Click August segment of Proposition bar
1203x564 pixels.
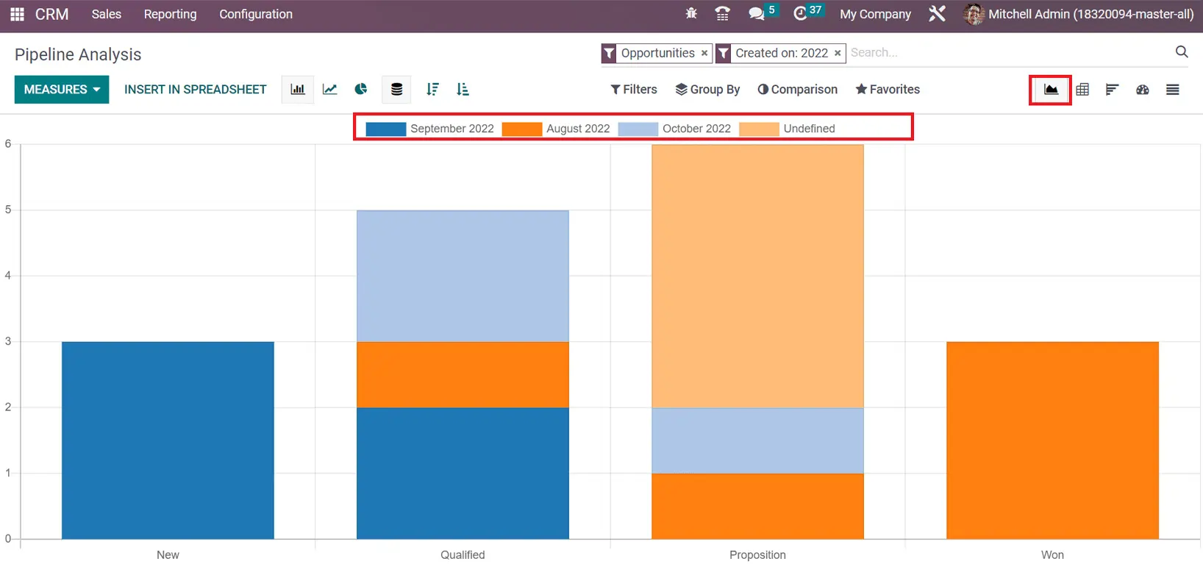(x=757, y=507)
